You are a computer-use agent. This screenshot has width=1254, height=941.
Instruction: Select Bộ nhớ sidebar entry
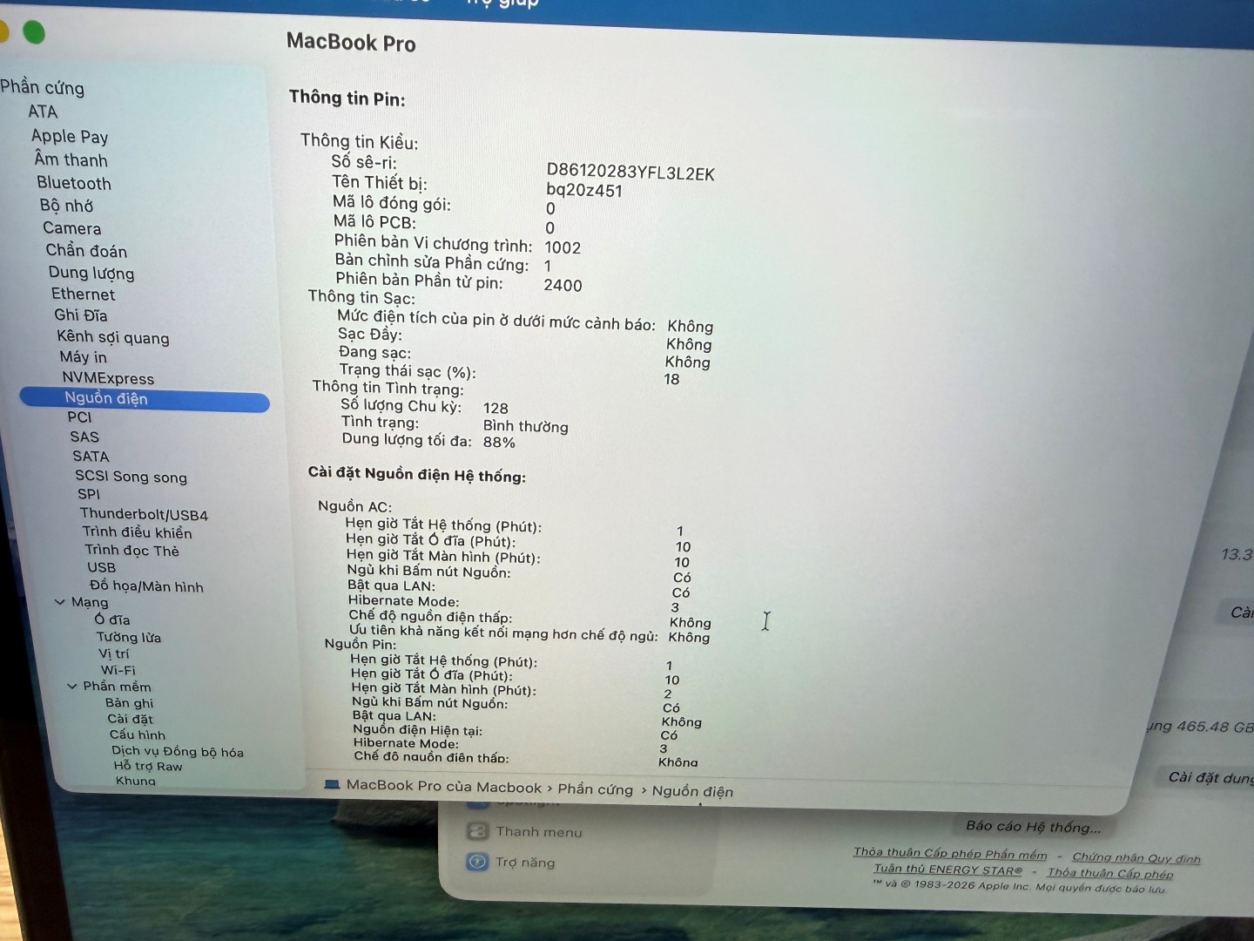pos(66,206)
